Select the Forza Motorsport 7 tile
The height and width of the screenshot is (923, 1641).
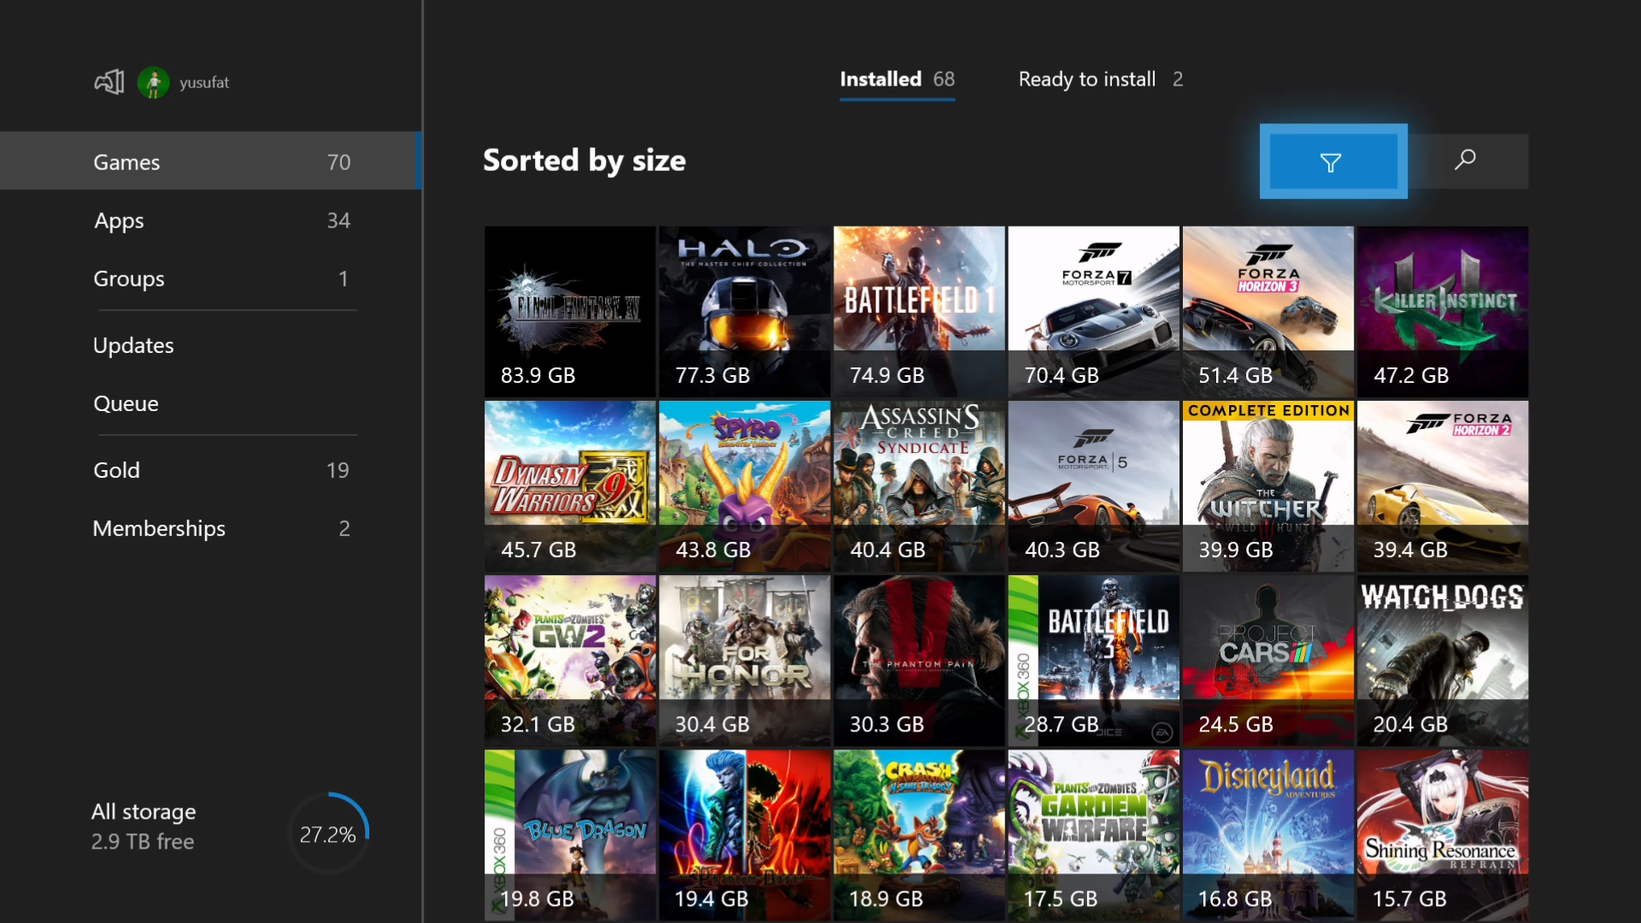tap(1093, 312)
